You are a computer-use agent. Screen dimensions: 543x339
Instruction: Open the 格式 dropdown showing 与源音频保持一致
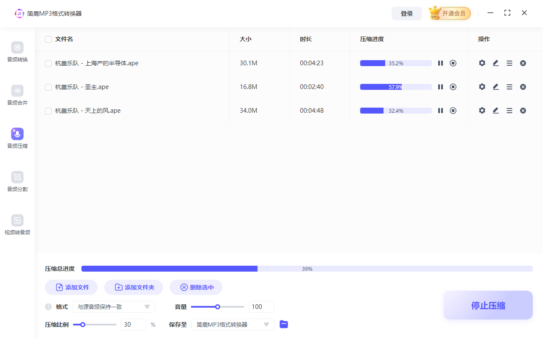pyautogui.click(x=114, y=306)
